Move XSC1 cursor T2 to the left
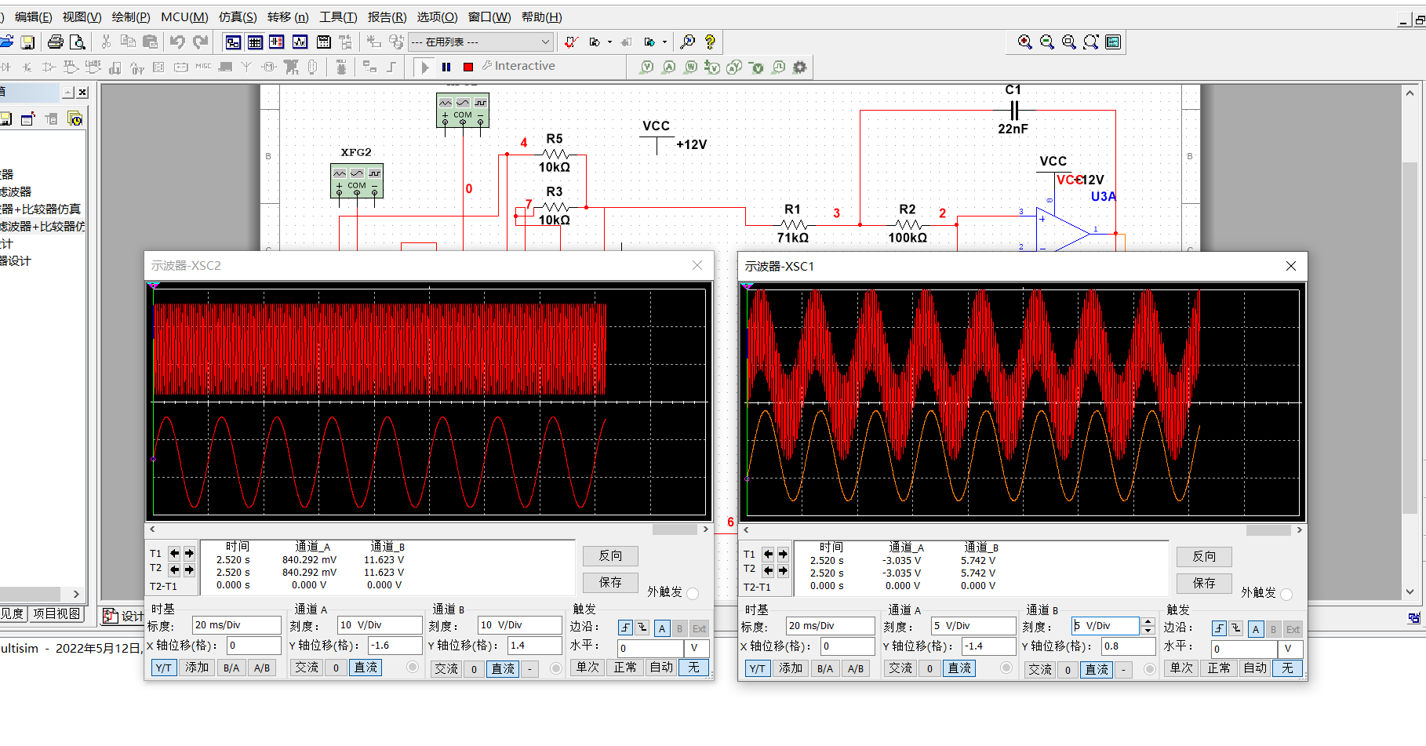The width and height of the screenshot is (1426, 746). click(768, 570)
